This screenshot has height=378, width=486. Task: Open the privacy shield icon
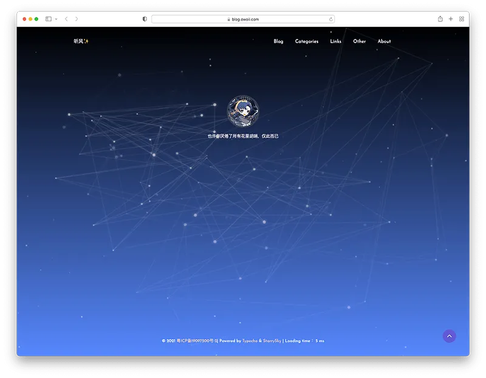coord(145,19)
